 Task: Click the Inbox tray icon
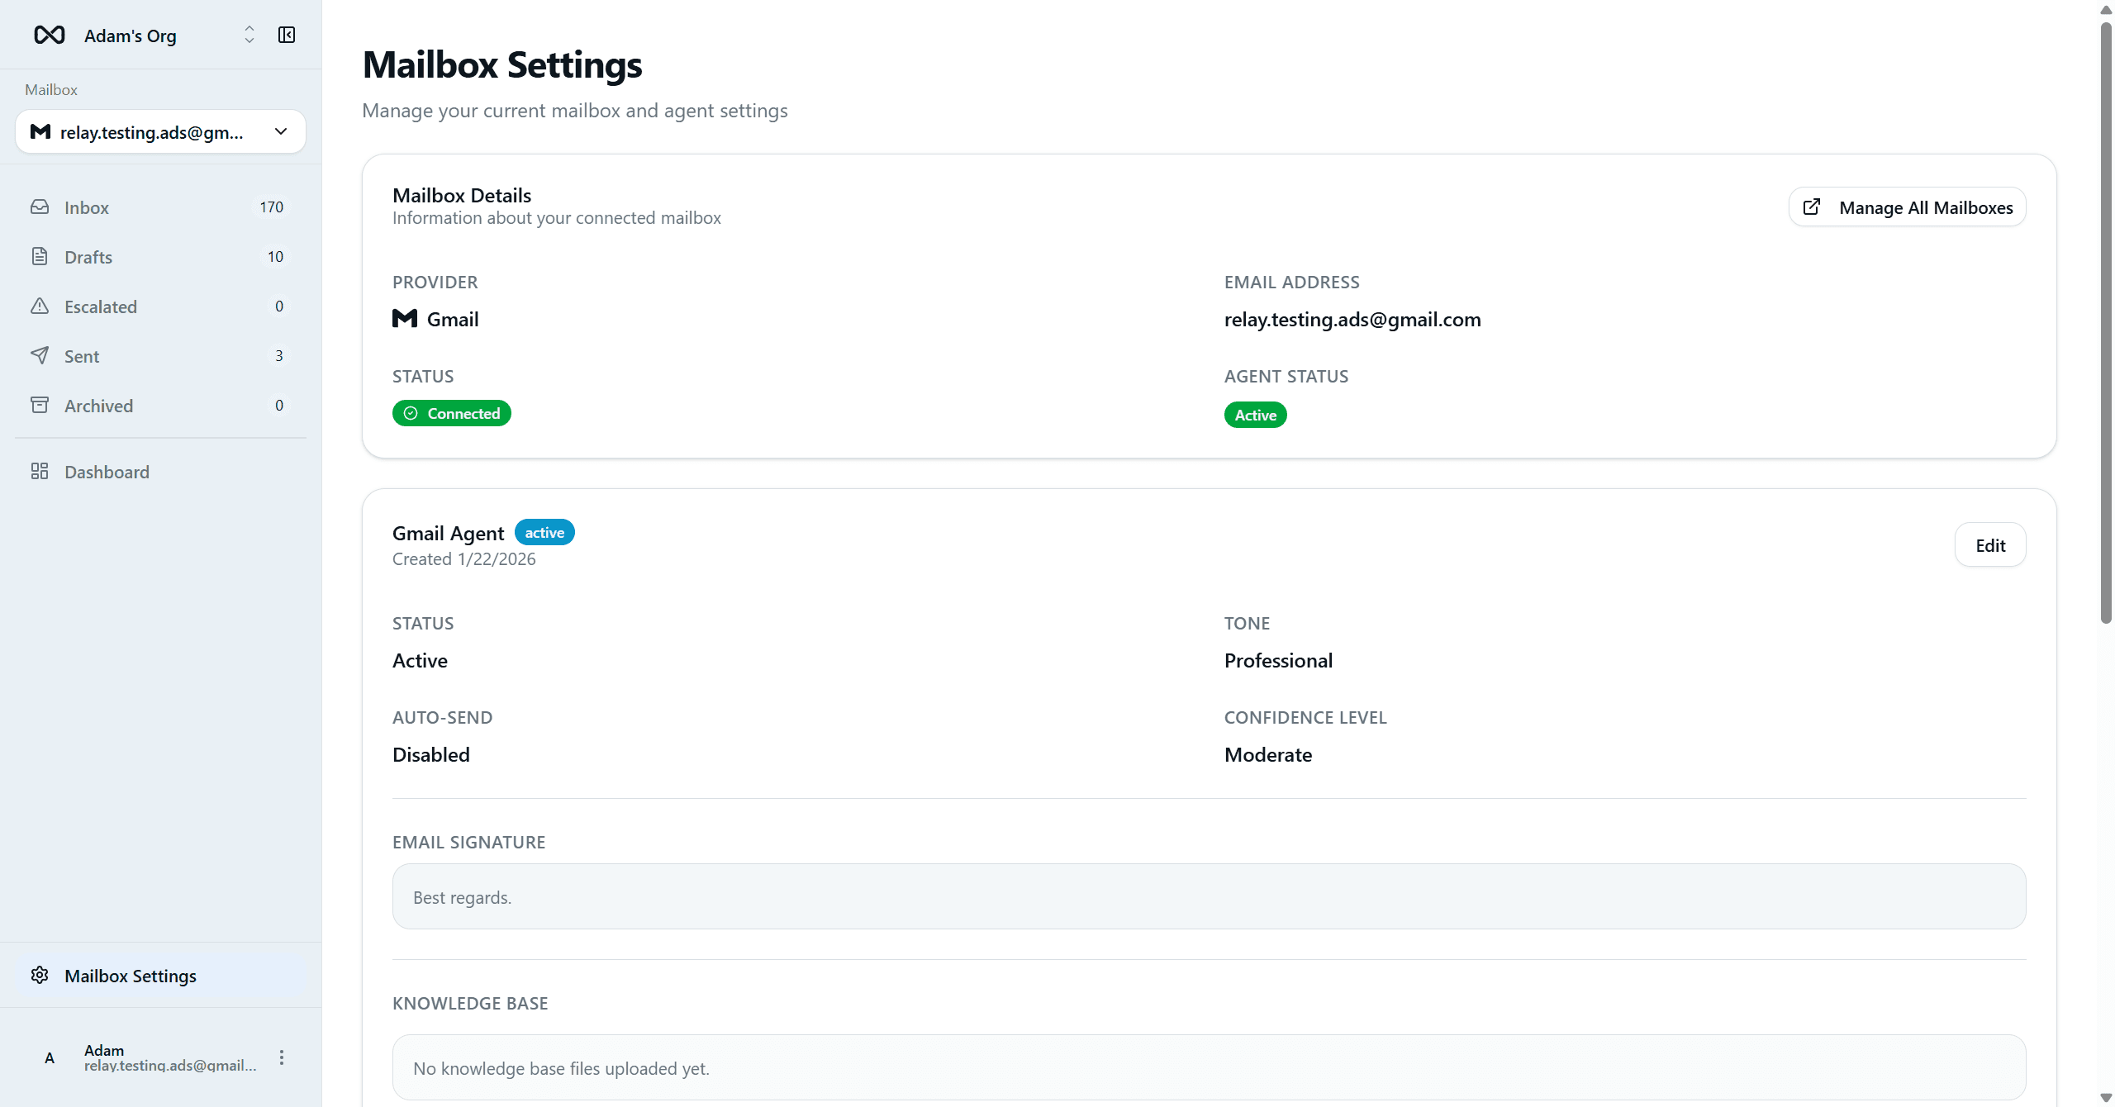tap(40, 207)
